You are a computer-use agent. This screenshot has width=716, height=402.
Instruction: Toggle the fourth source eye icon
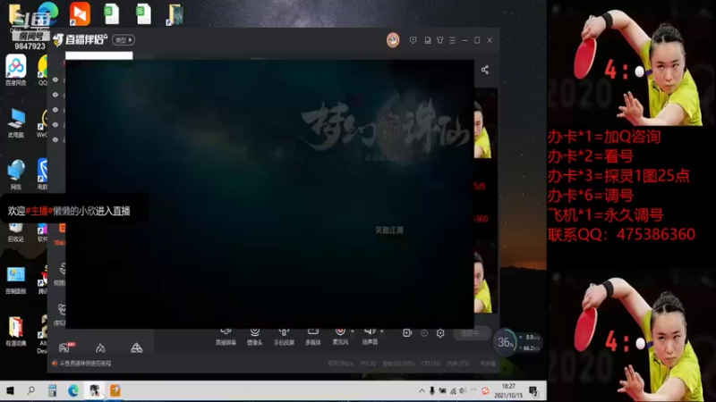click(x=55, y=125)
